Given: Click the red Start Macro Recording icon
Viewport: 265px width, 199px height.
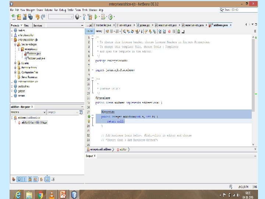Looking at the screenshot, I should coord(169,31).
